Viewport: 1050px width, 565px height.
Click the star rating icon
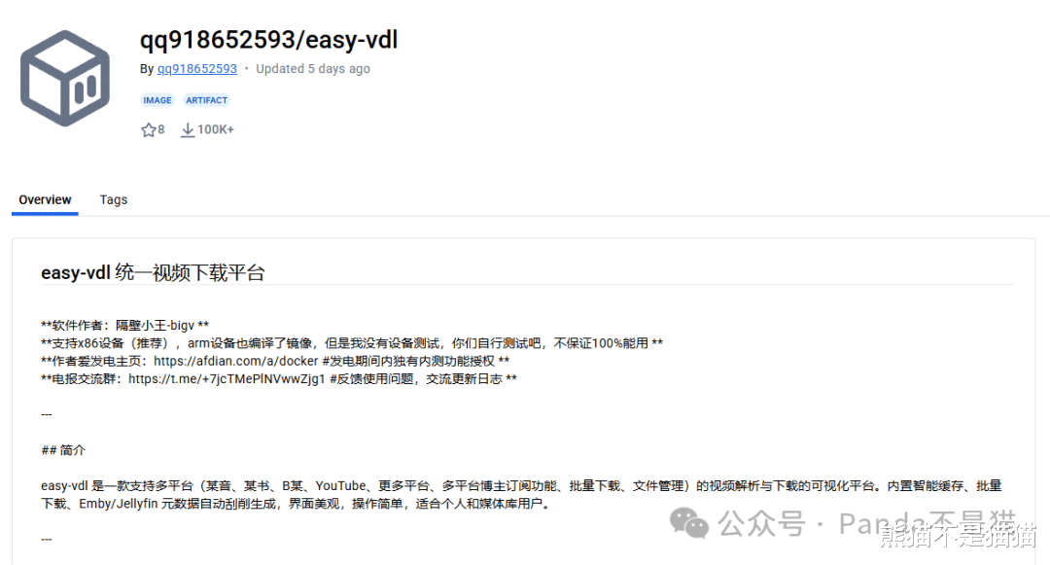[148, 130]
